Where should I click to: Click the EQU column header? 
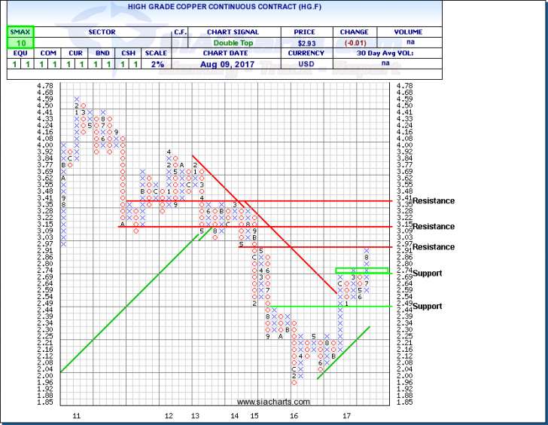pyautogui.click(x=16, y=54)
